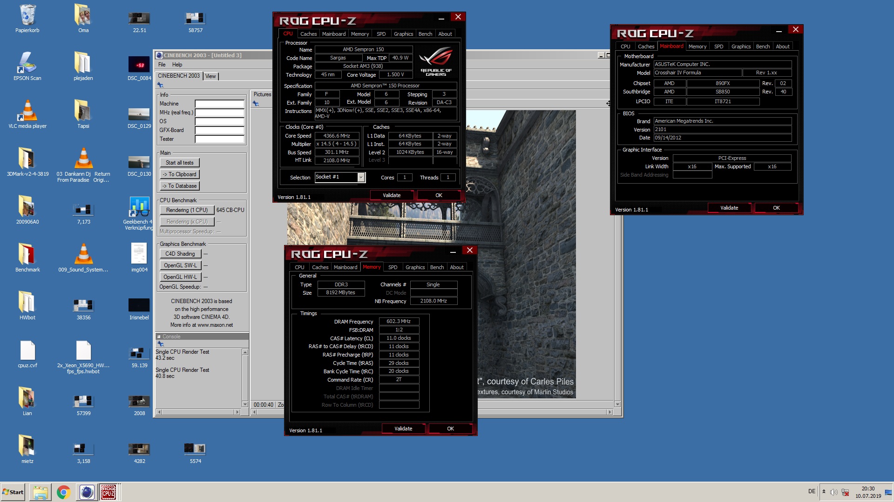Click Validate in the CPU-Z Mainboard window

coord(729,208)
